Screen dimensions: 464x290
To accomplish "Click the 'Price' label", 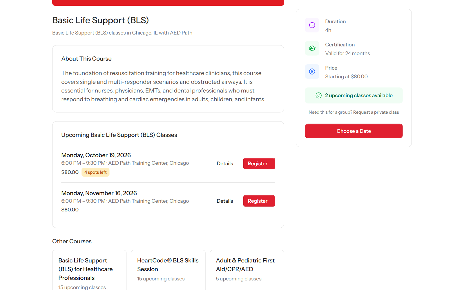I will pyautogui.click(x=331, y=68).
